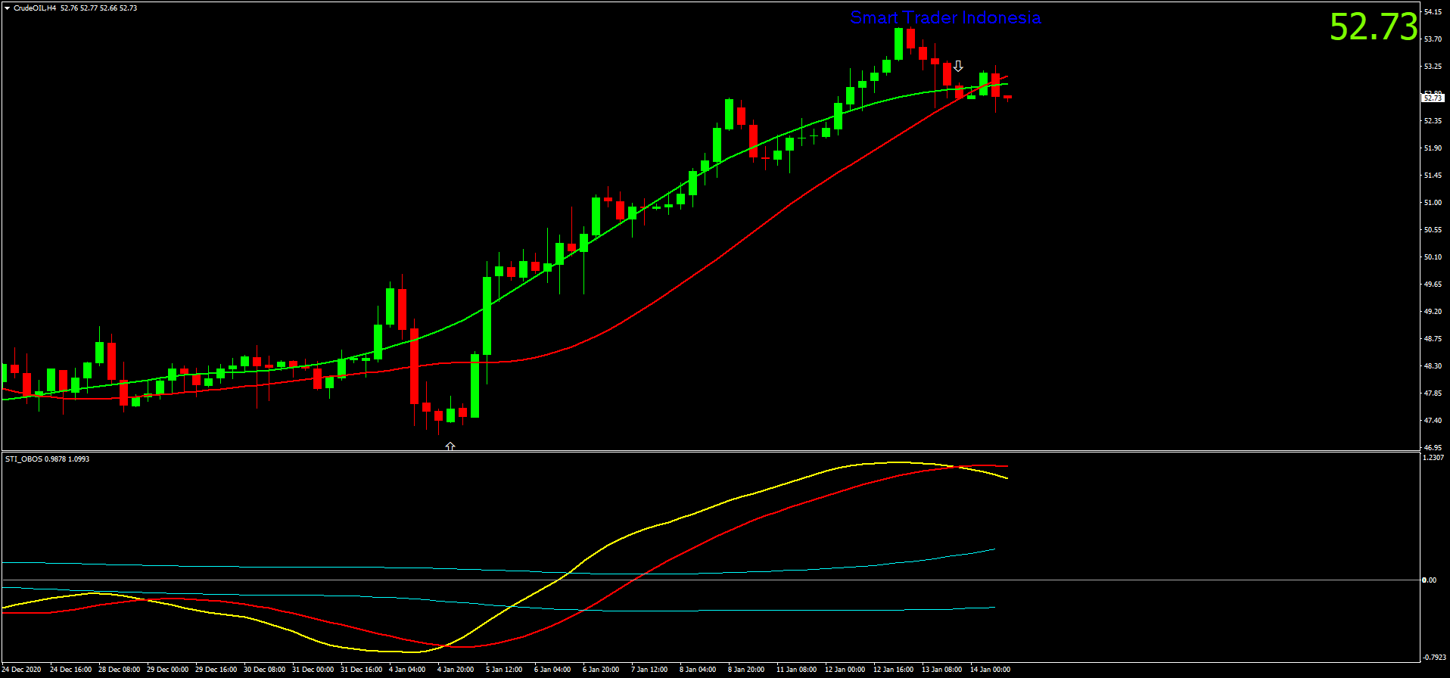
Task: Click the '31 Dec 00:00' time label
Action: (x=313, y=670)
